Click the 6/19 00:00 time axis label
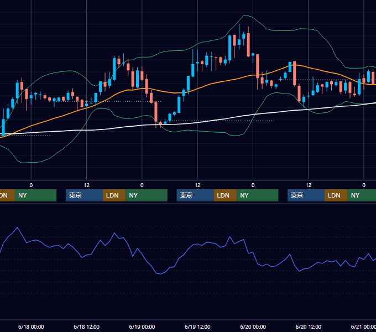The width and height of the screenshot is (376, 332). click(x=142, y=326)
